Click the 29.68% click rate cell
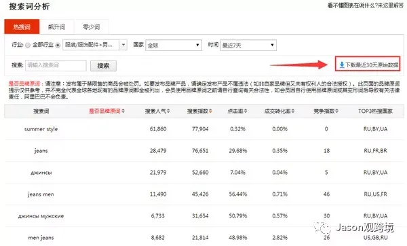 pos(238,151)
